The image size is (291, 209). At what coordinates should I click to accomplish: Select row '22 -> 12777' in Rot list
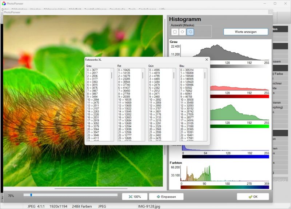[125, 135]
